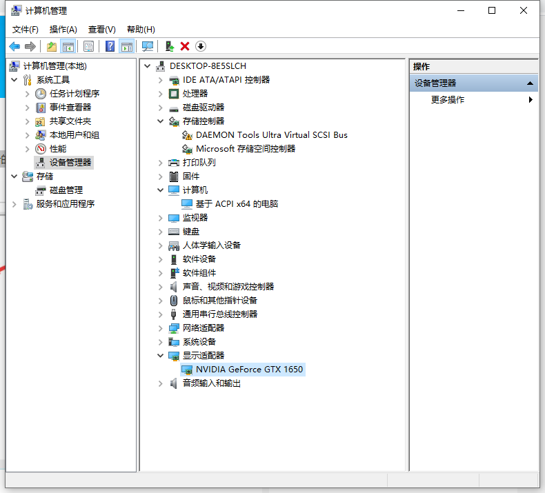Click the red X uninstall device icon

point(185,46)
